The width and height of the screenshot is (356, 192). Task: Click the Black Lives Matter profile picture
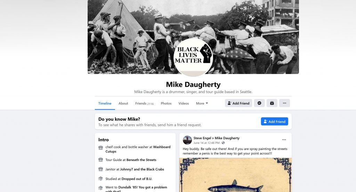(193, 57)
